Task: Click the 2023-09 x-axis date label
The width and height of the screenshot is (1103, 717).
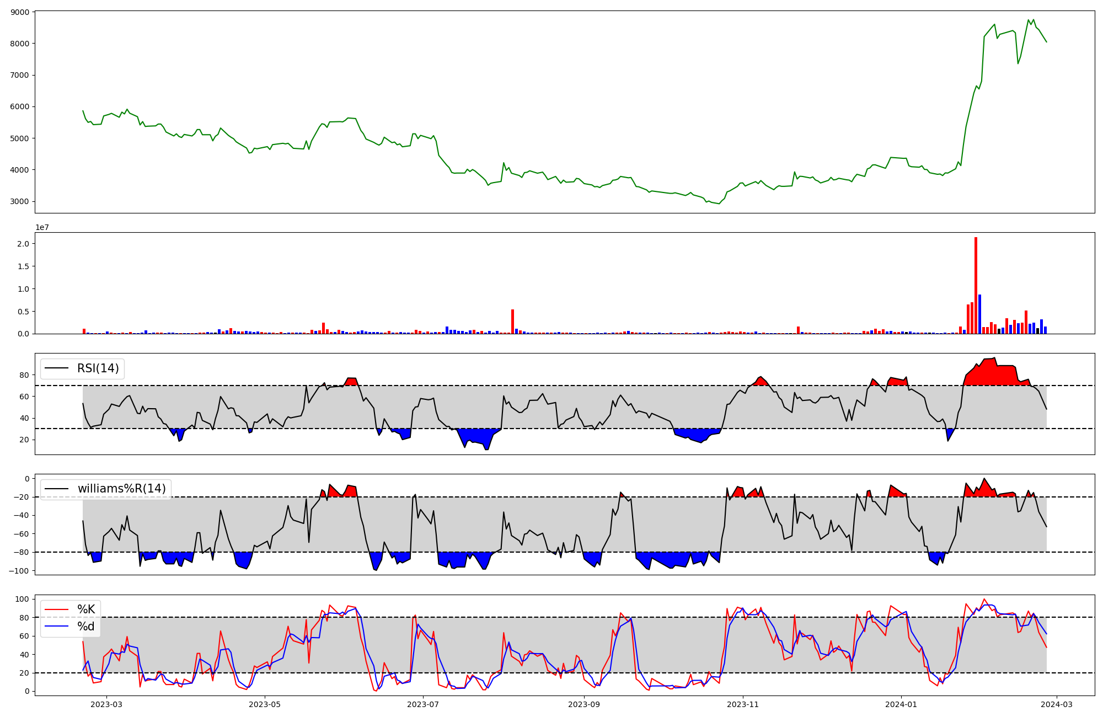Action: (584, 704)
